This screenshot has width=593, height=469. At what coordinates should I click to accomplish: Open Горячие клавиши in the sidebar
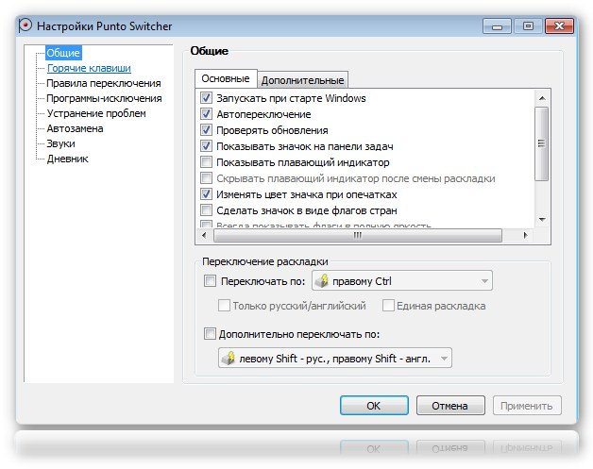(x=89, y=68)
